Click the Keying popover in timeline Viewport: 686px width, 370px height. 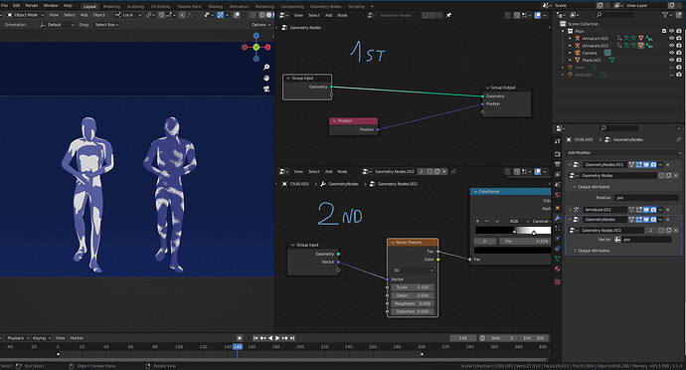41,338
